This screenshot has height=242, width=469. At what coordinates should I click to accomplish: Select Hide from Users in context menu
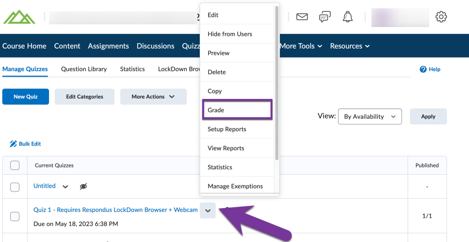pyautogui.click(x=237, y=34)
